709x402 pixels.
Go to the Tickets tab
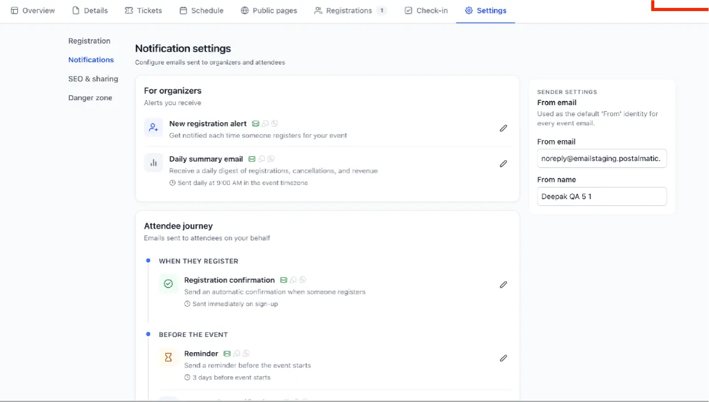pos(143,10)
